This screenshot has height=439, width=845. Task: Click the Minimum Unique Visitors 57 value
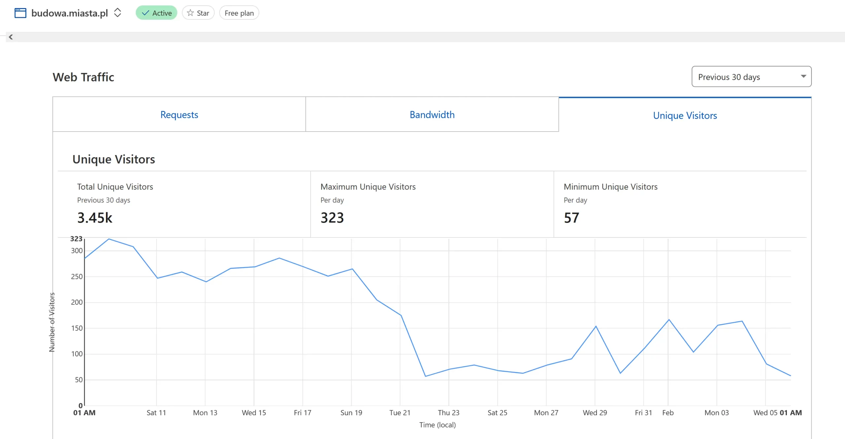pos(571,218)
